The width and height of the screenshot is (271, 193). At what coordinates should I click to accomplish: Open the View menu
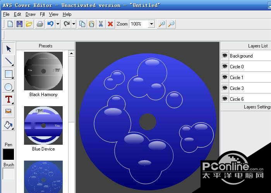point(53,14)
